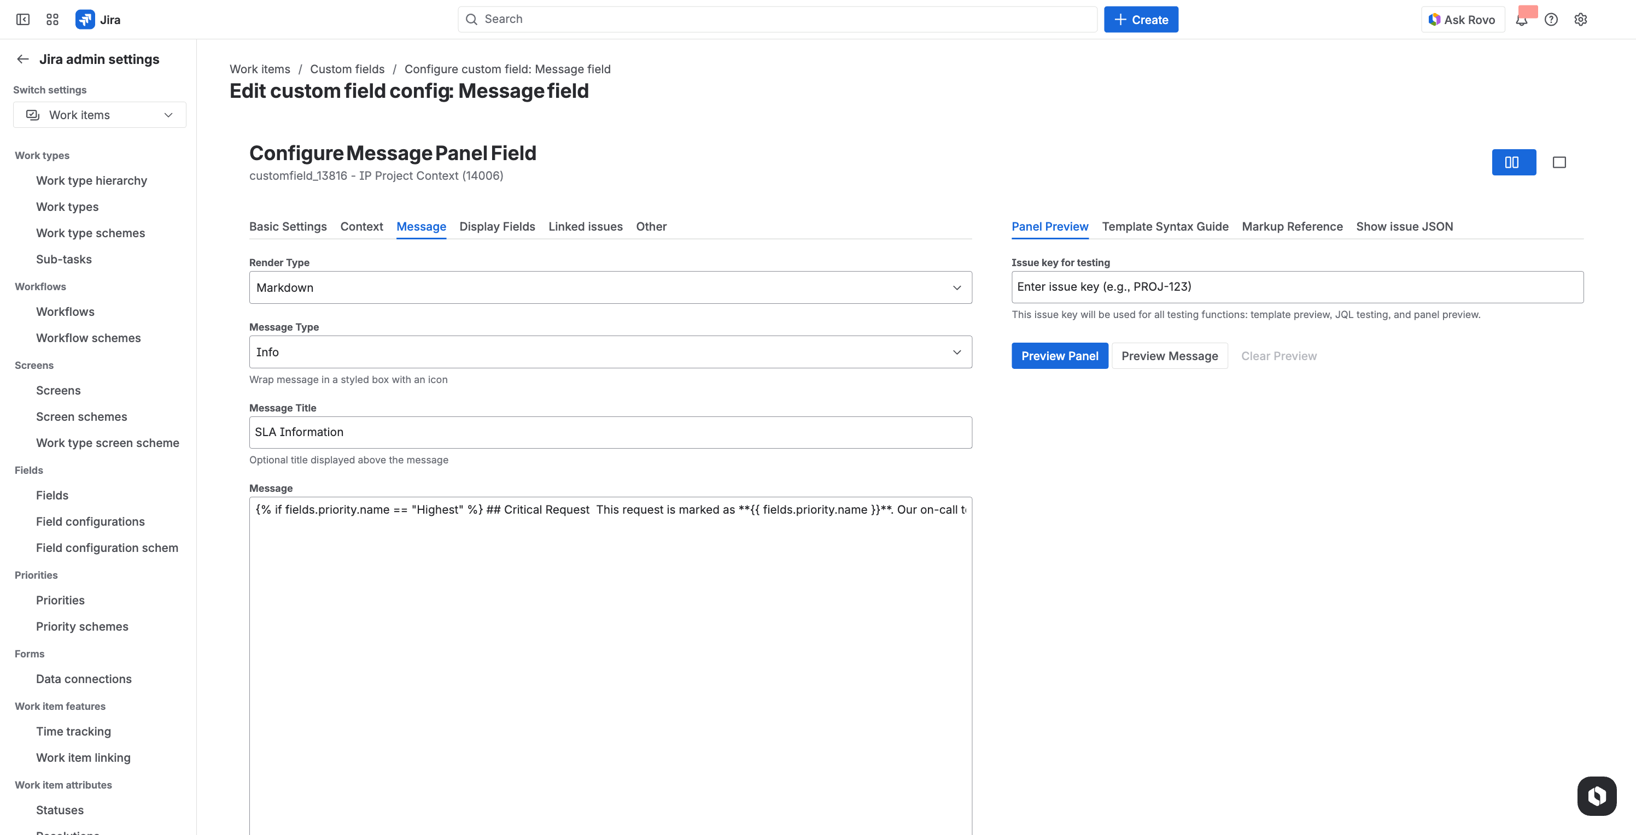This screenshot has height=835, width=1636.
Task: Open settings via the gear icon
Action: click(x=1581, y=19)
